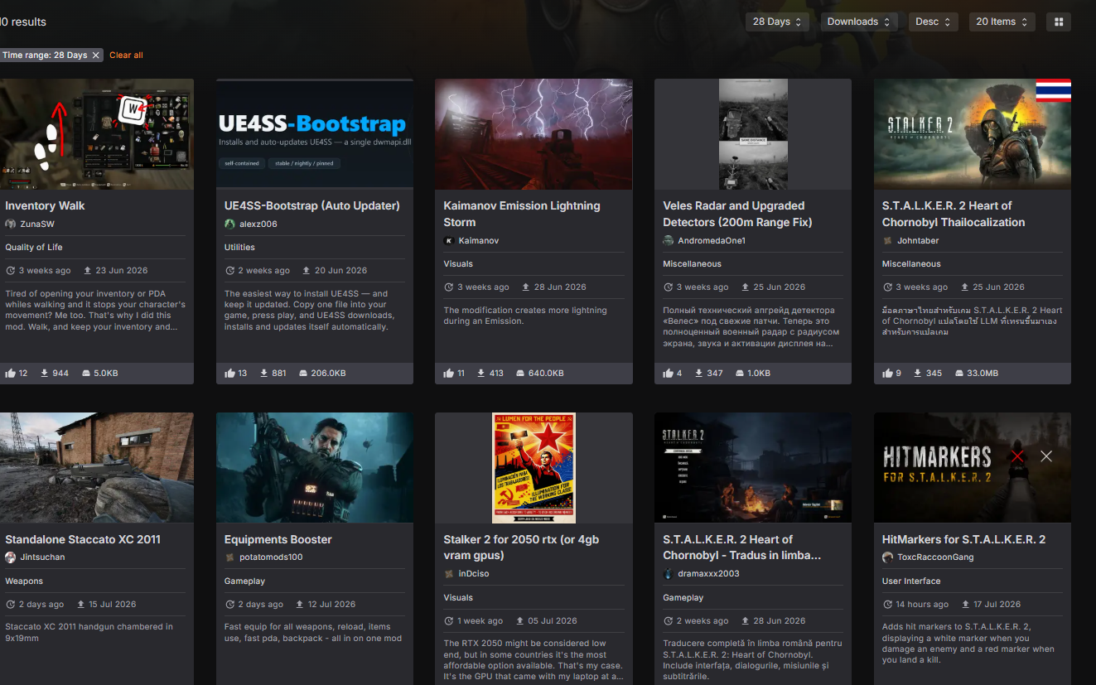Click the upload icon beside 20 Jun 2026
Image resolution: width=1096 pixels, height=685 pixels.
coord(307,271)
